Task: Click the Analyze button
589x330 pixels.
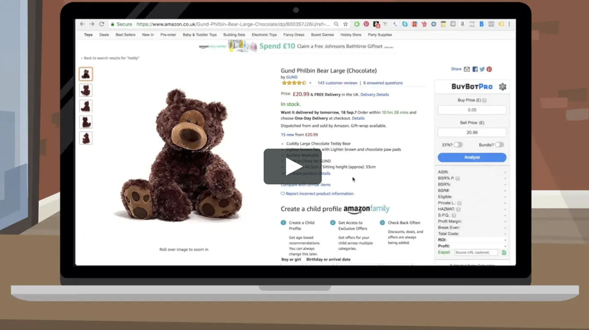Action: (x=472, y=157)
